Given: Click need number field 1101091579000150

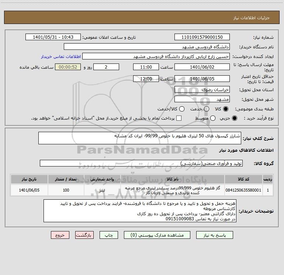Looking at the screenshot, I should coord(202,37).
